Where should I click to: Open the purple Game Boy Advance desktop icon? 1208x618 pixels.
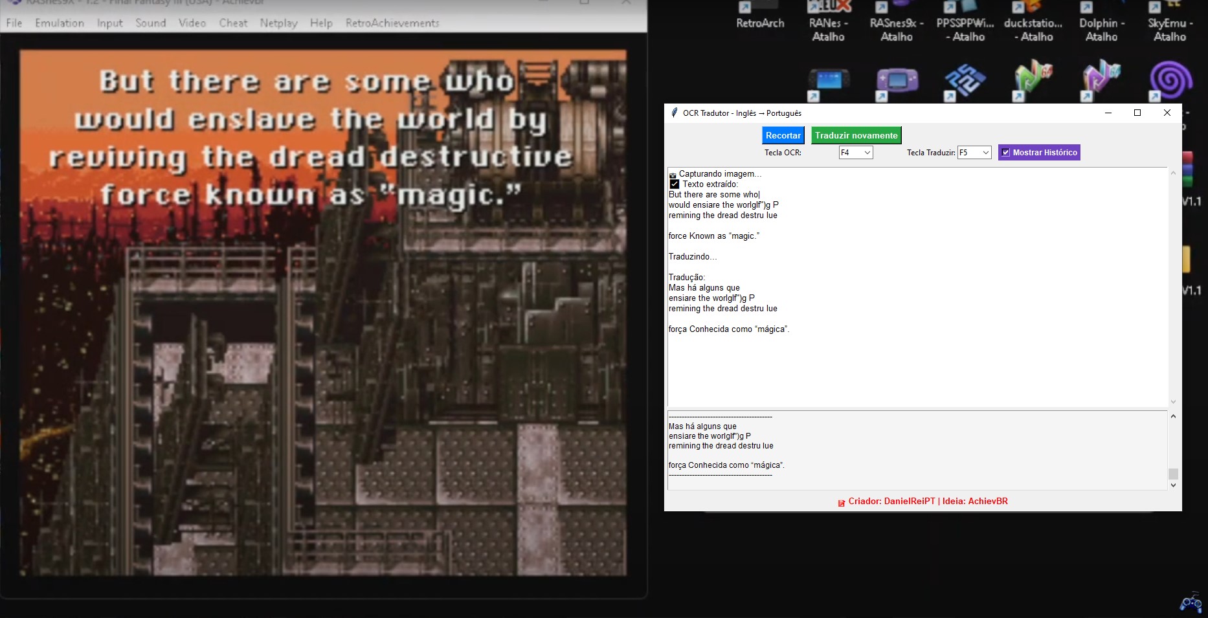[897, 82]
